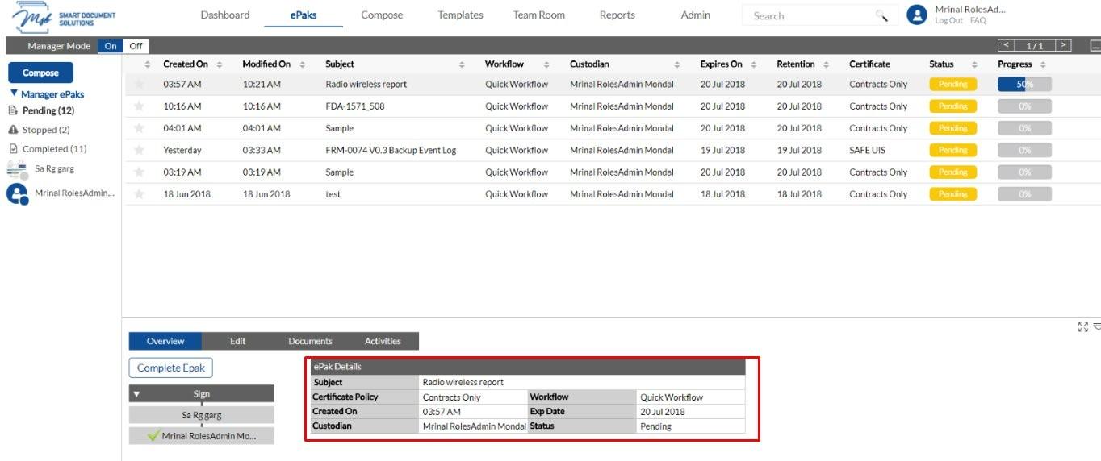The height and width of the screenshot is (461, 1101).
Task: Sort by Created On column
Action: tap(185, 64)
